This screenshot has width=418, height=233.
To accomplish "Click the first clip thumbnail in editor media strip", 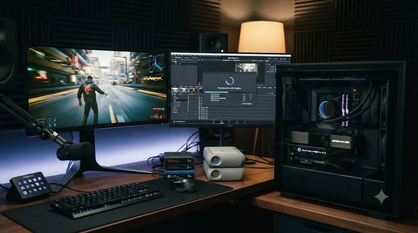I will (x=175, y=90).
